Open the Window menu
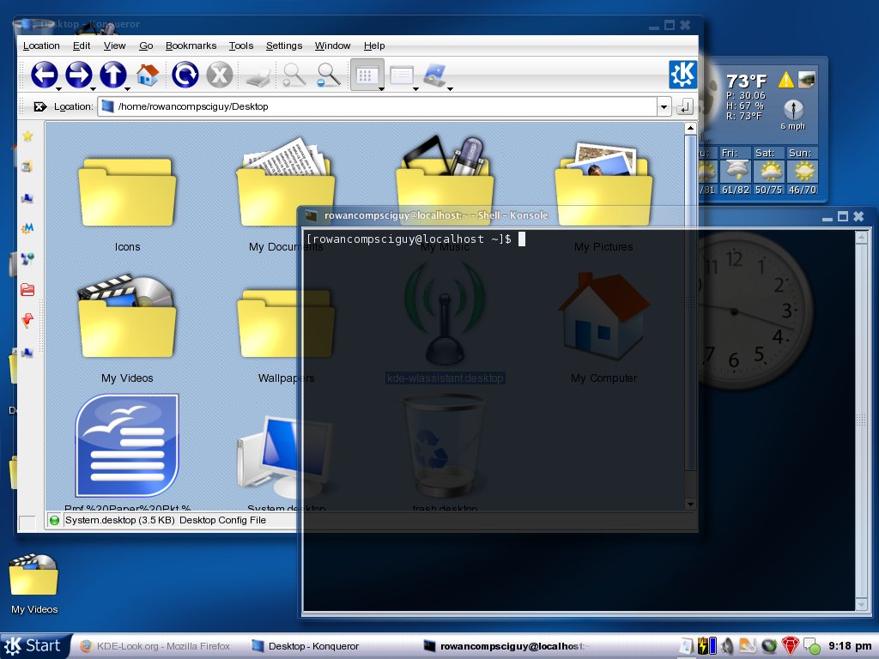 [x=332, y=46]
